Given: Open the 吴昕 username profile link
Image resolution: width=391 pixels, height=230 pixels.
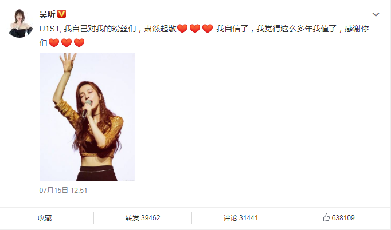Looking at the screenshot, I should click(47, 14).
